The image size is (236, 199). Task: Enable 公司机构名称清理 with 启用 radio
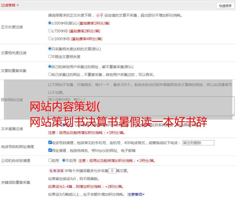[50, 160]
